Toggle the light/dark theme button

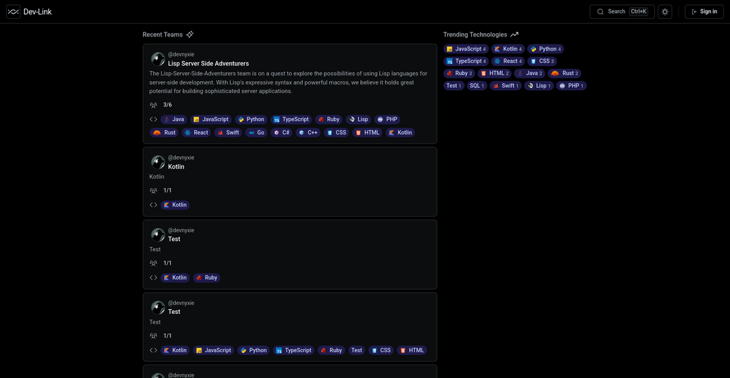point(665,11)
